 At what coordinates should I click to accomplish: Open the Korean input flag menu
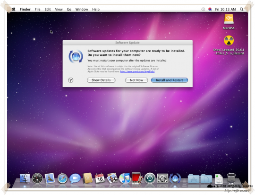pos(210,9)
